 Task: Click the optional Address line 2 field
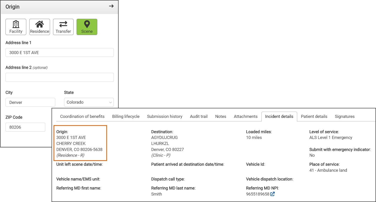tap(60, 77)
